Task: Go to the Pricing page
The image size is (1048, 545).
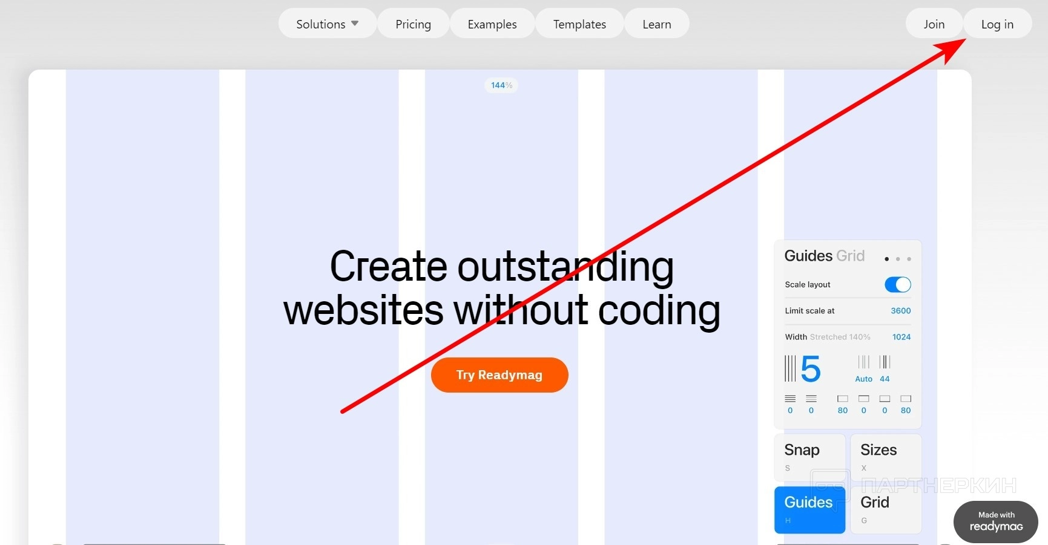Action: [x=413, y=24]
